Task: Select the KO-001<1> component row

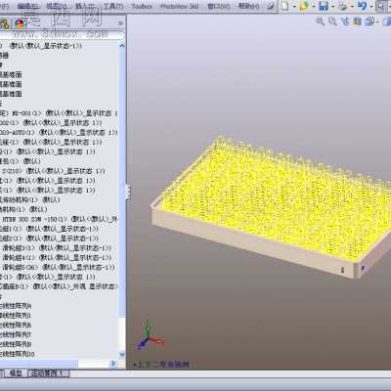Action: tap(59, 113)
